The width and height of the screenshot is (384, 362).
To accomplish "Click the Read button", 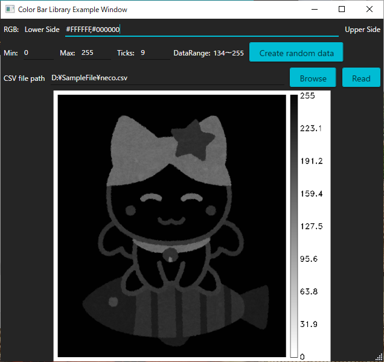I will pyautogui.click(x=361, y=78).
